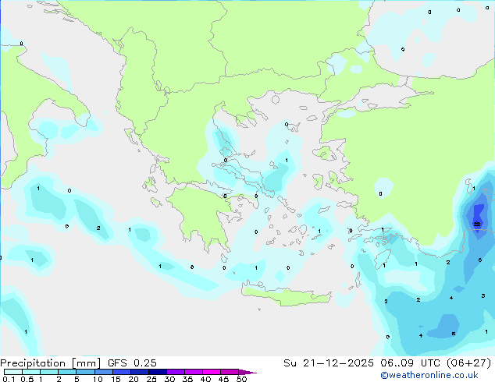Click the '06..09 UTC' time label

point(410,363)
